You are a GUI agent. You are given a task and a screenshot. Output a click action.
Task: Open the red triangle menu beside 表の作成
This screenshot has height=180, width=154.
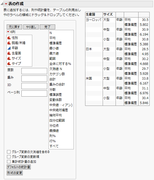click(6, 4)
